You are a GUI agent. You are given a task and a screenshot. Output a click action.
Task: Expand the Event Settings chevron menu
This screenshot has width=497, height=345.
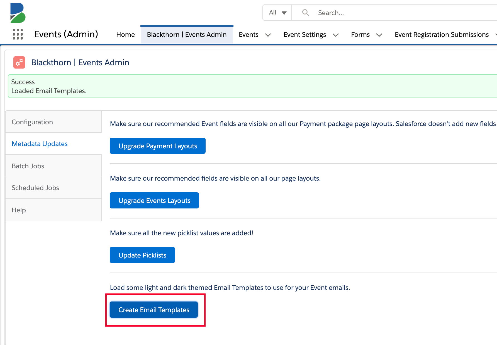coord(336,35)
